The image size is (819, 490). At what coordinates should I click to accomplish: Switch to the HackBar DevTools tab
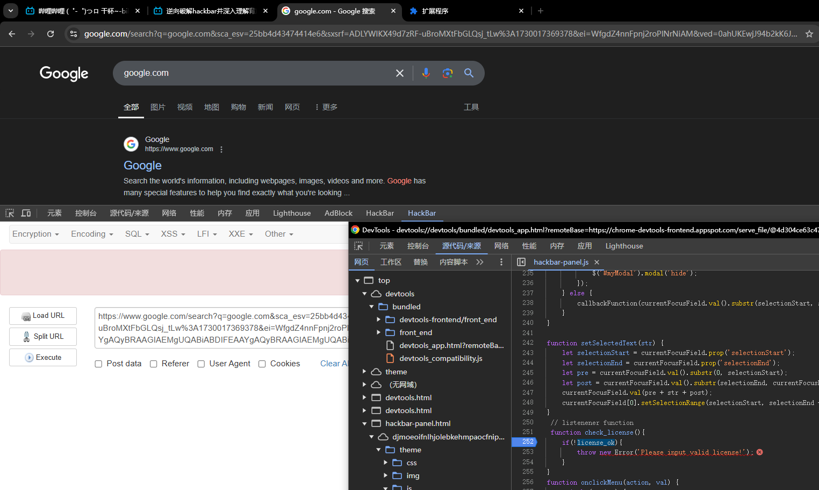(379, 213)
